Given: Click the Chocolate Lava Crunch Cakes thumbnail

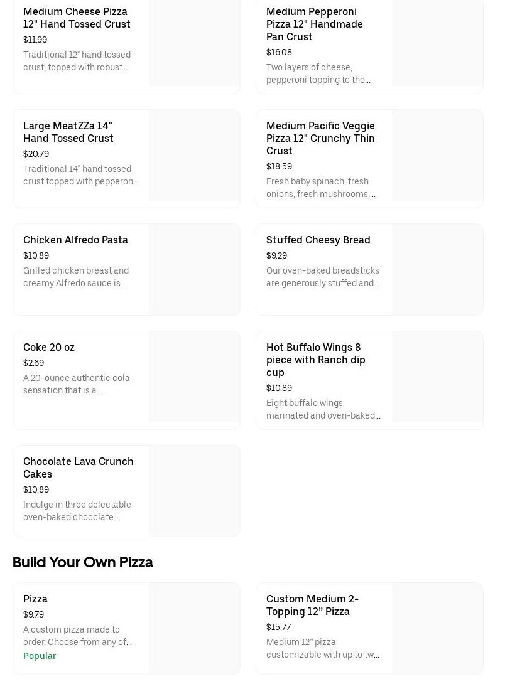Looking at the screenshot, I should 194,491.
